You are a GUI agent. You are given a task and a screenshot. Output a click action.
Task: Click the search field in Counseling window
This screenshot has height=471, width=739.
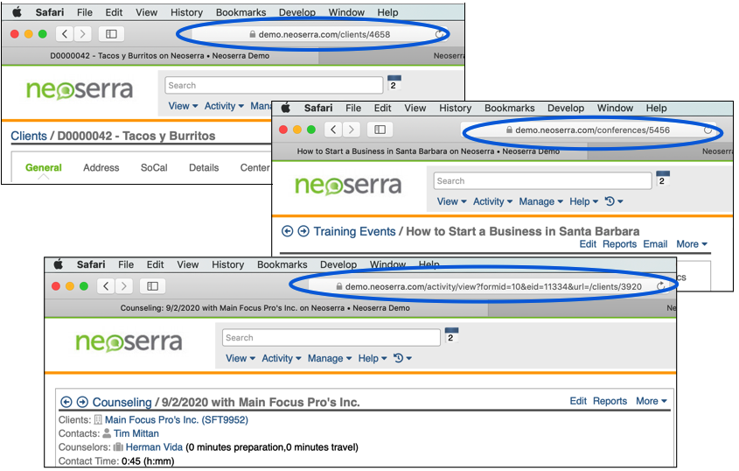[331, 338]
